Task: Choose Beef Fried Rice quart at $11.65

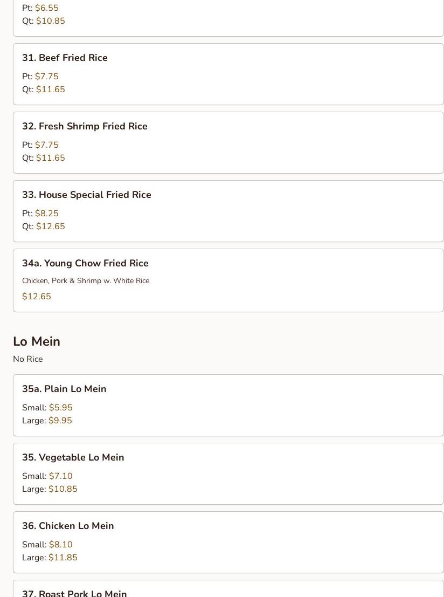Action: pyautogui.click(x=50, y=90)
